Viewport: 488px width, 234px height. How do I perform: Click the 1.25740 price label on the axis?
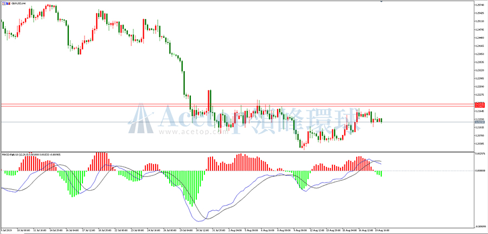tap(480, 5)
